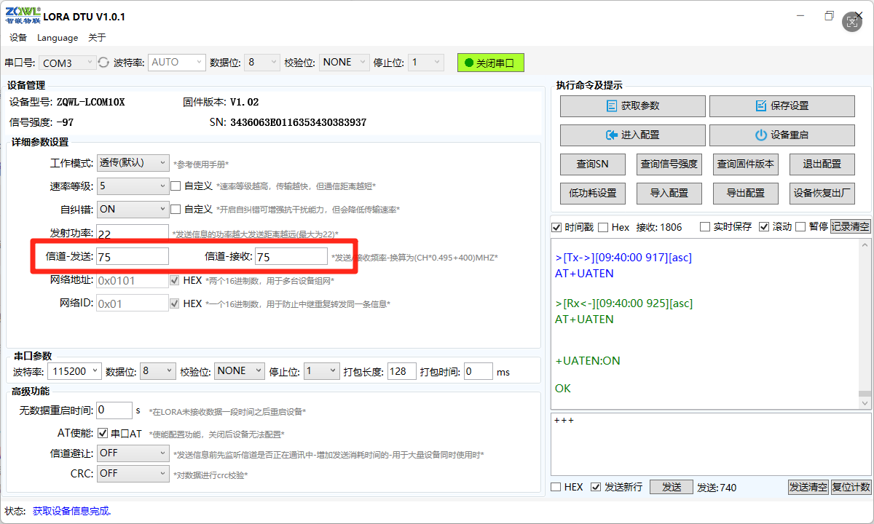The image size is (874, 524).
Task: Click the 设备重启 button with power icon
Action: click(782, 135)
